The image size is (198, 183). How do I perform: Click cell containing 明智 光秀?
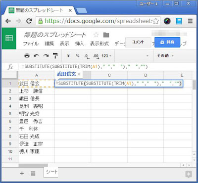coord(37,114)
